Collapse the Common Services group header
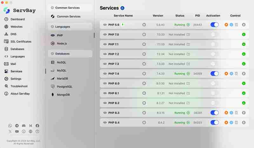This screenshot has height=148, width=254. [x=70, y=8]
